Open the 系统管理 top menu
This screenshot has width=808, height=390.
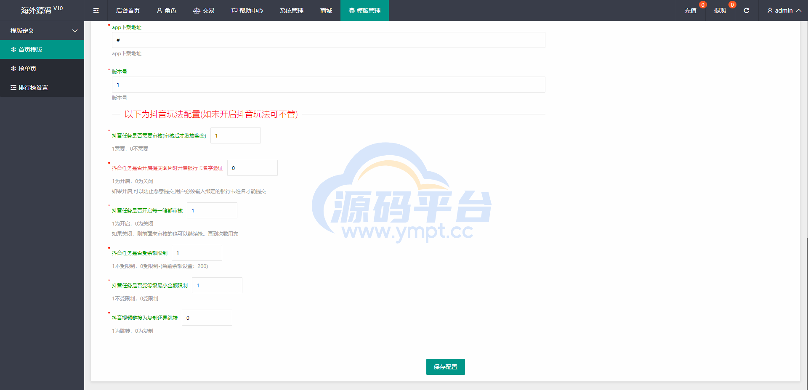(x=292, y=11)
